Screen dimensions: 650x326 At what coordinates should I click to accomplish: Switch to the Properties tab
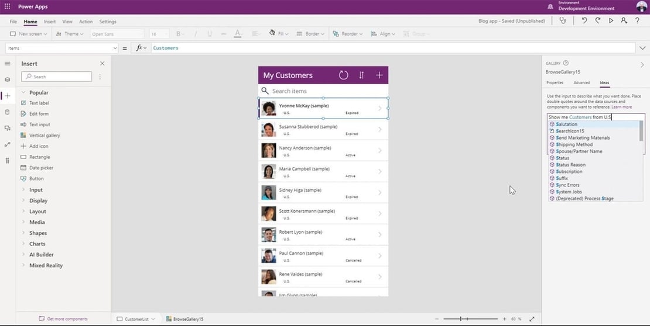(555, 83)
